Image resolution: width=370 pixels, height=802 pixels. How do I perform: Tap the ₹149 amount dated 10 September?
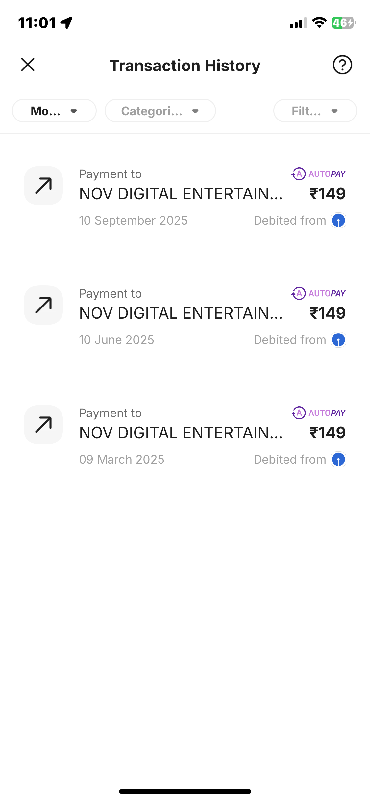[x=328, y=194]
